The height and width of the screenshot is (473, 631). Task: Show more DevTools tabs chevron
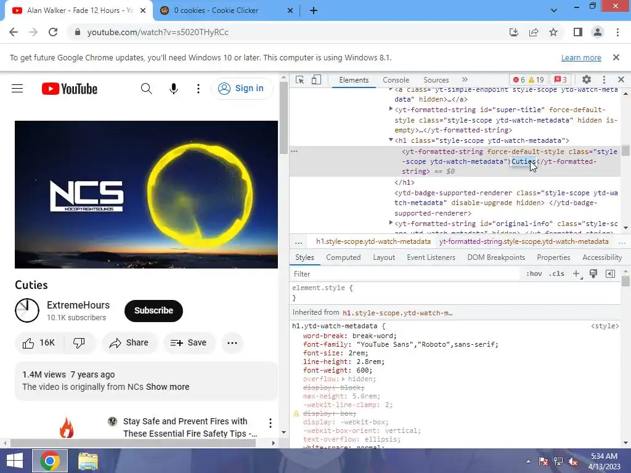click(x=465, y=79)
